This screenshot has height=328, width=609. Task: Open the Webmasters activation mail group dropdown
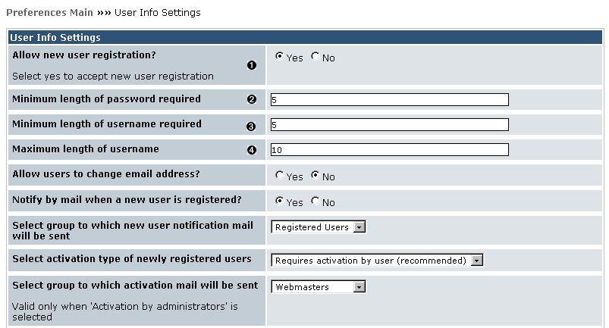click(x=319, y=287)
